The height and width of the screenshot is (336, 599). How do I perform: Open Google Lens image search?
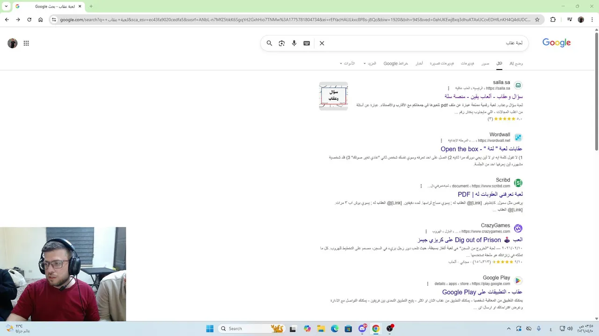(282, 43)
